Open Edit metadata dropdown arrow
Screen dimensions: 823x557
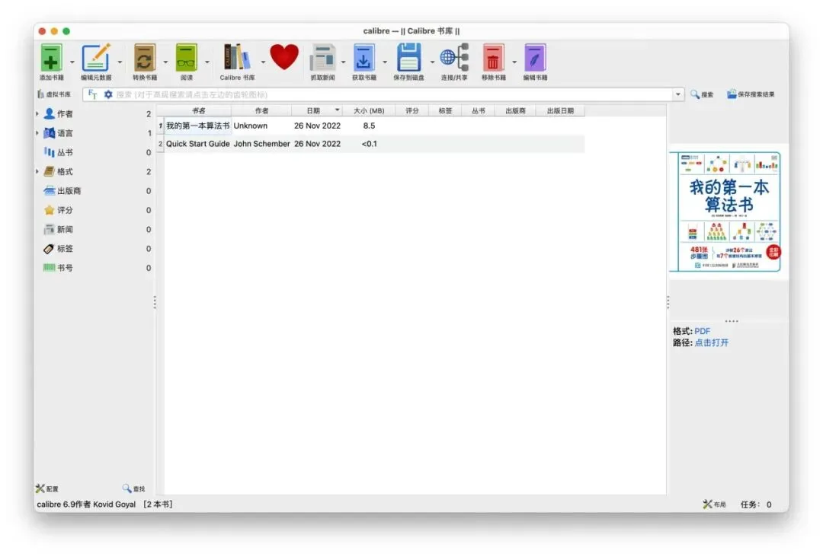point(120,62)
